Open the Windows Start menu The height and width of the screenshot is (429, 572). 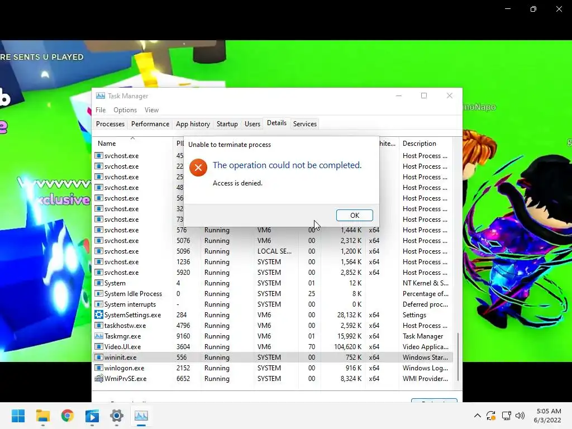tap(18, 416)
